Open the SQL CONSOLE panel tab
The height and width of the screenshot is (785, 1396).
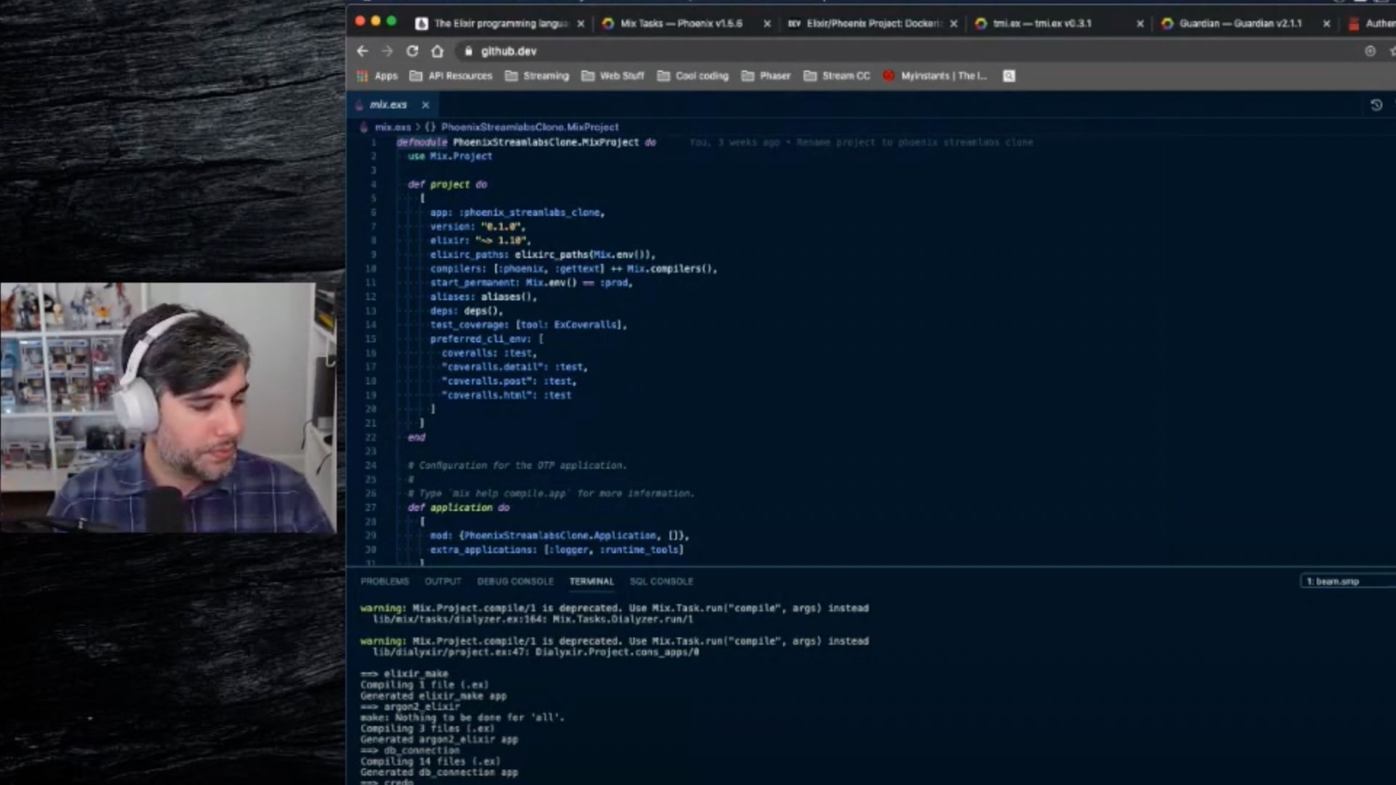point(661,581)
